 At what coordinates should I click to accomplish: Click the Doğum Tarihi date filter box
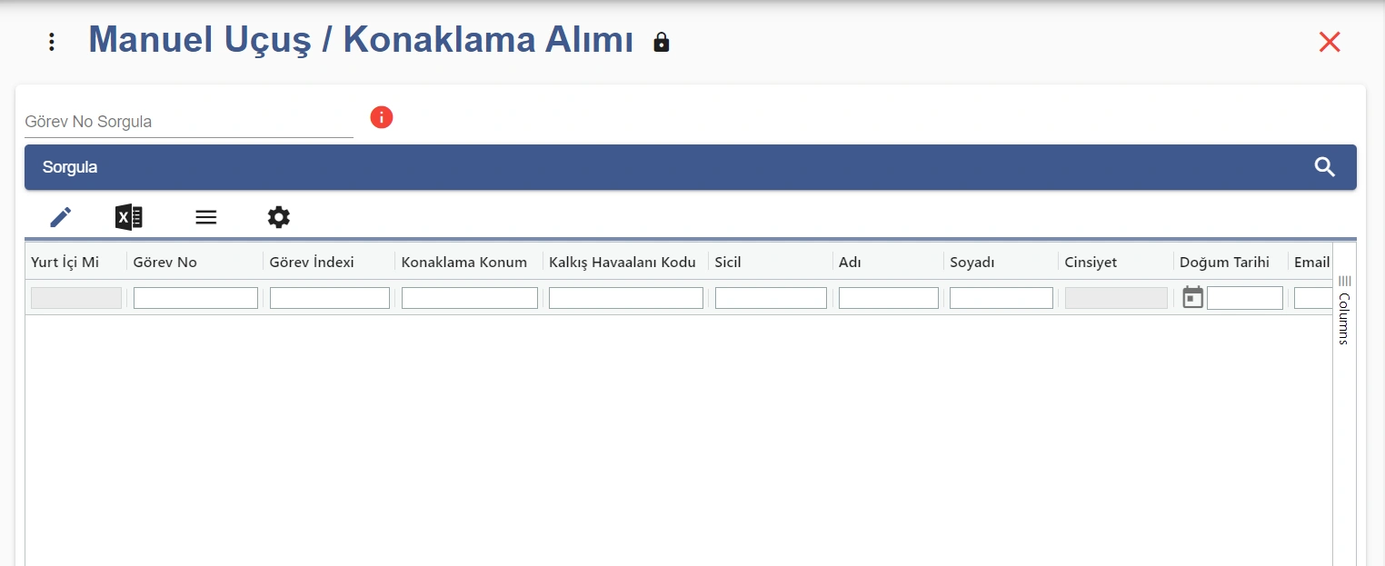[x=1245, y=298]
